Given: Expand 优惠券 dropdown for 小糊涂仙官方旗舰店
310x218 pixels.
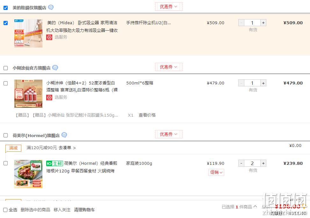Looking at the screenshot, I should 169,67.
